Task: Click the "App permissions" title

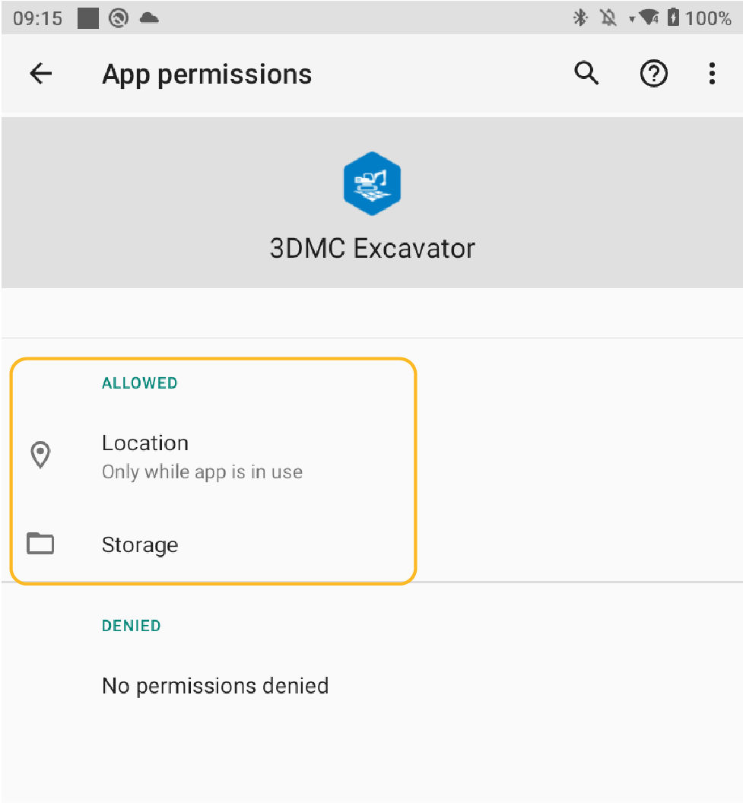Action: 207,75
